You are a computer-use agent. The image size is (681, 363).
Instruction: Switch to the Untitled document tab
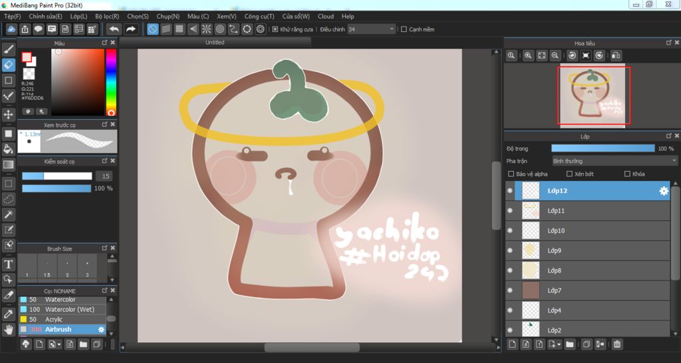[215, 43]
